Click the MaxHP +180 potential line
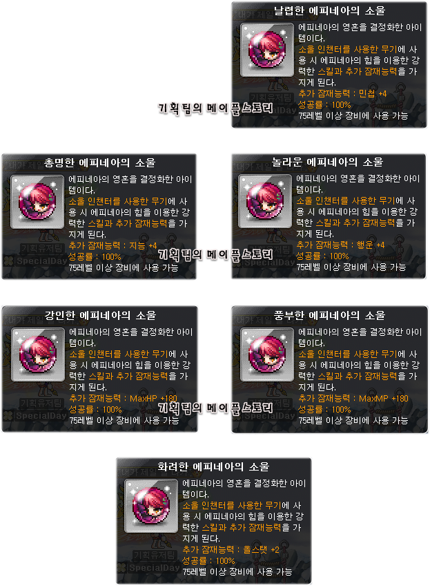This screenshot has height=586, width=430. tap(123, 399)
